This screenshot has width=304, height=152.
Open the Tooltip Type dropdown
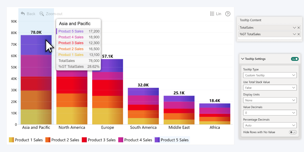[x=270, y=75]
